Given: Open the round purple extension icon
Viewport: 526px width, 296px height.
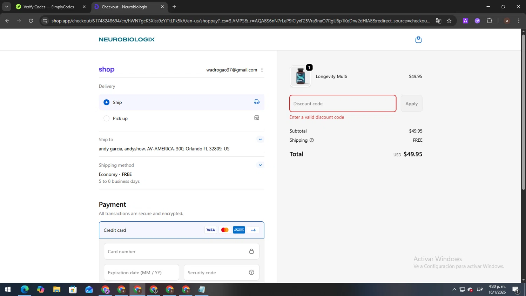Looking at the screenshot, I should (477, 21).
